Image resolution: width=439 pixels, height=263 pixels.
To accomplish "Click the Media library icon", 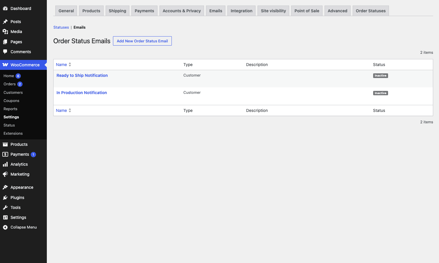I will pyautogui.click(x=5, y=32).
